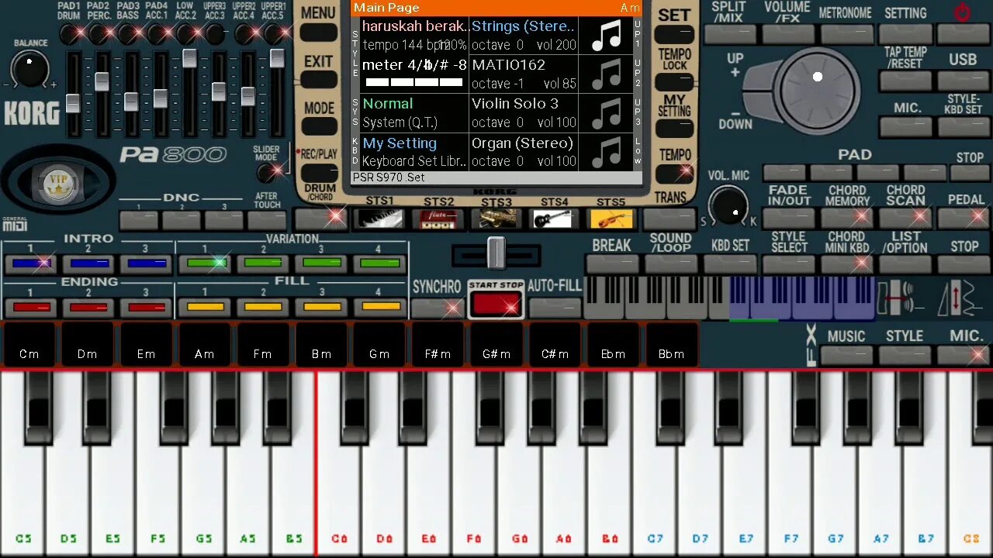Open My Setting Keyboard Set Library
The image size is (993, 558).
click(413, 152)
